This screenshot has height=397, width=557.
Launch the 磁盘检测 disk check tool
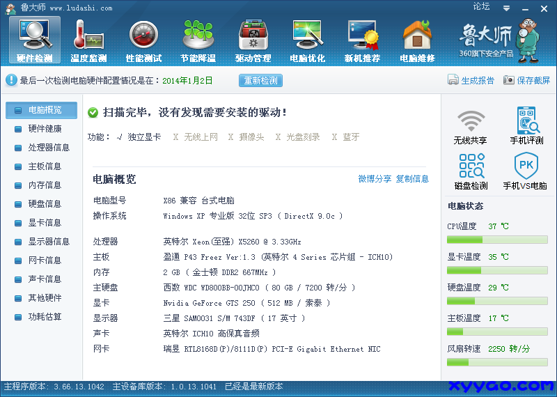point(471,171)
